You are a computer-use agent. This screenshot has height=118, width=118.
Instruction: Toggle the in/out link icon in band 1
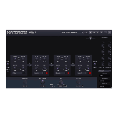click(x=19, y=59)
